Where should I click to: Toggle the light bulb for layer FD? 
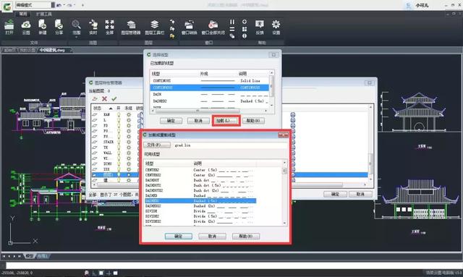click(x=119, y=126)
